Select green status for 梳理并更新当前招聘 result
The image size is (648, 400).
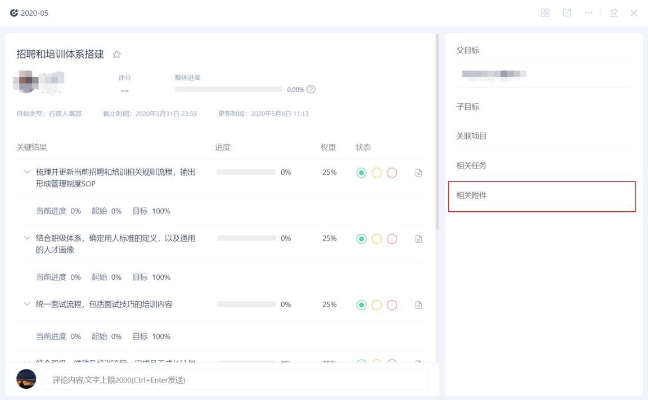(361, 172)
